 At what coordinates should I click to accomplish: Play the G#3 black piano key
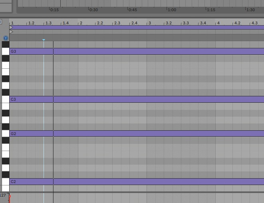coord(6,44)
